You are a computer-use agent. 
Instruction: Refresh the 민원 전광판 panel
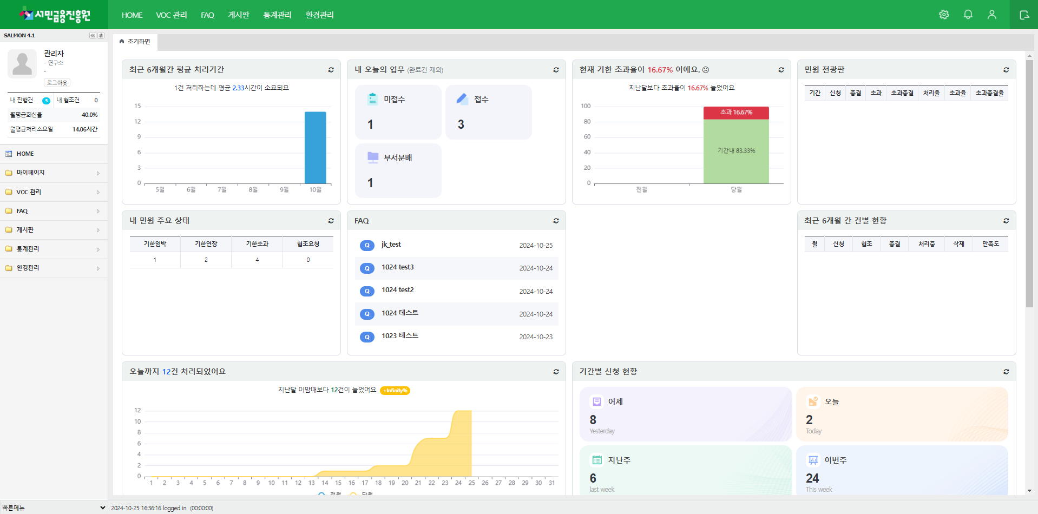(x=1006, y=70)
